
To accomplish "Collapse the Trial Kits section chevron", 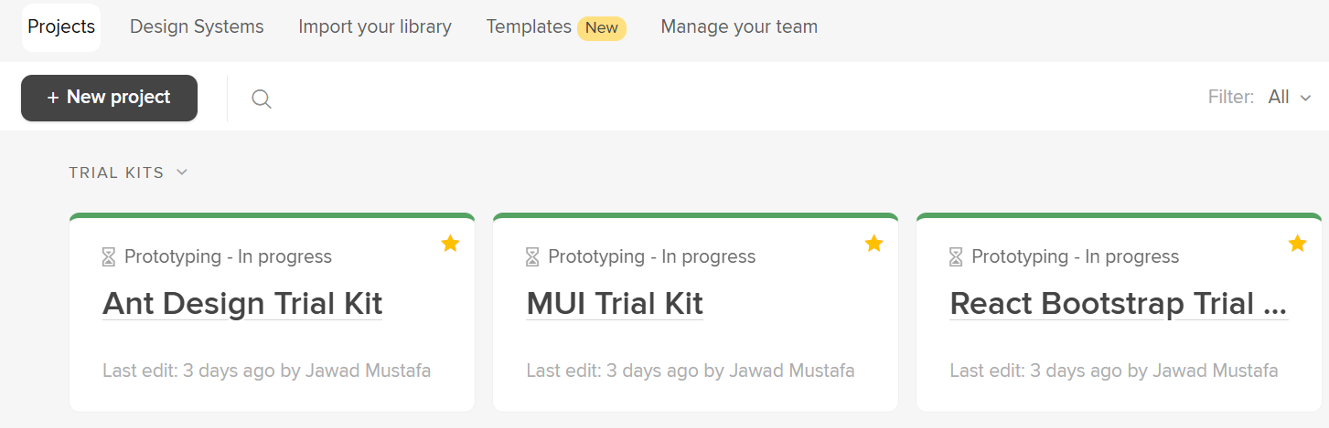I will [x=182, y=172].
